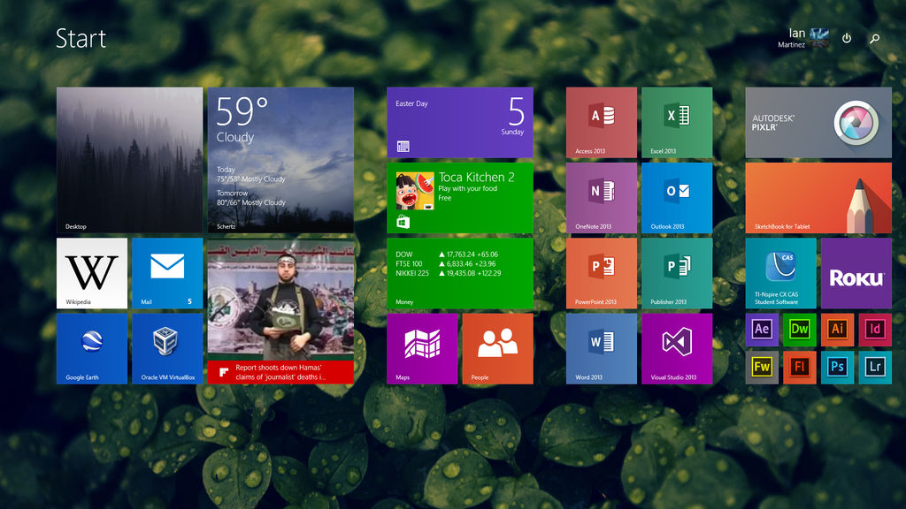
Task: Open Wikipedia from its tile
Action: (x=91, y=273)
